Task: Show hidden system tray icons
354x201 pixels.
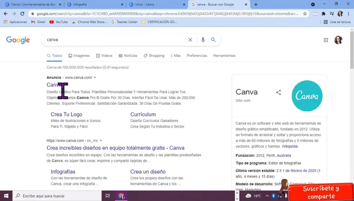Action: [267, 196]
